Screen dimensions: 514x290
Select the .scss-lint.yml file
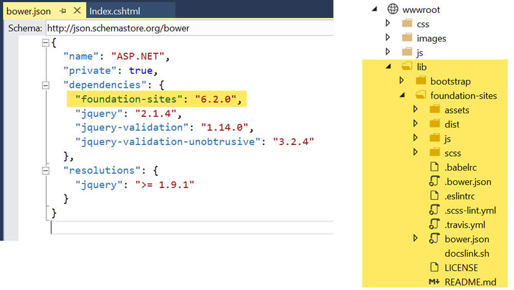(470, 211)
